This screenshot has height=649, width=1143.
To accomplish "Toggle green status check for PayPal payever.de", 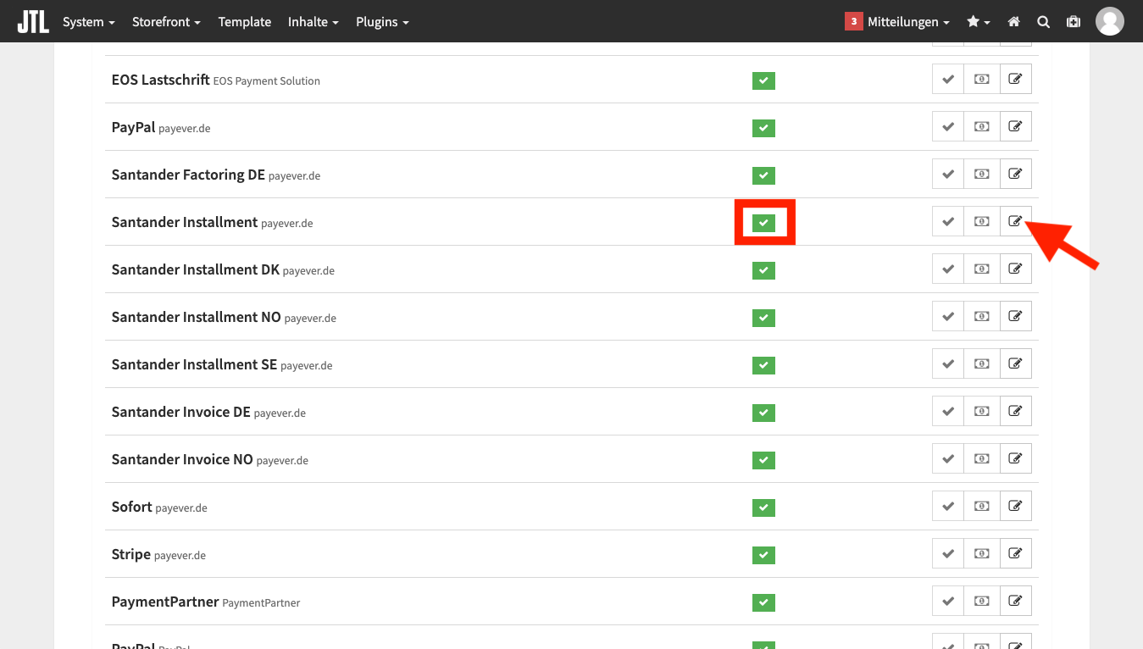I will point(763,128).
